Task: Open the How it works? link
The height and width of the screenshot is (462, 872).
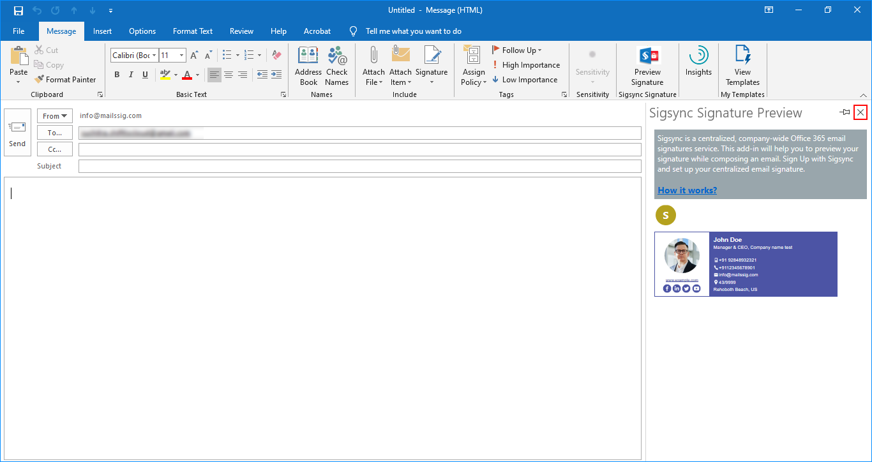Action: pos(687,190)
